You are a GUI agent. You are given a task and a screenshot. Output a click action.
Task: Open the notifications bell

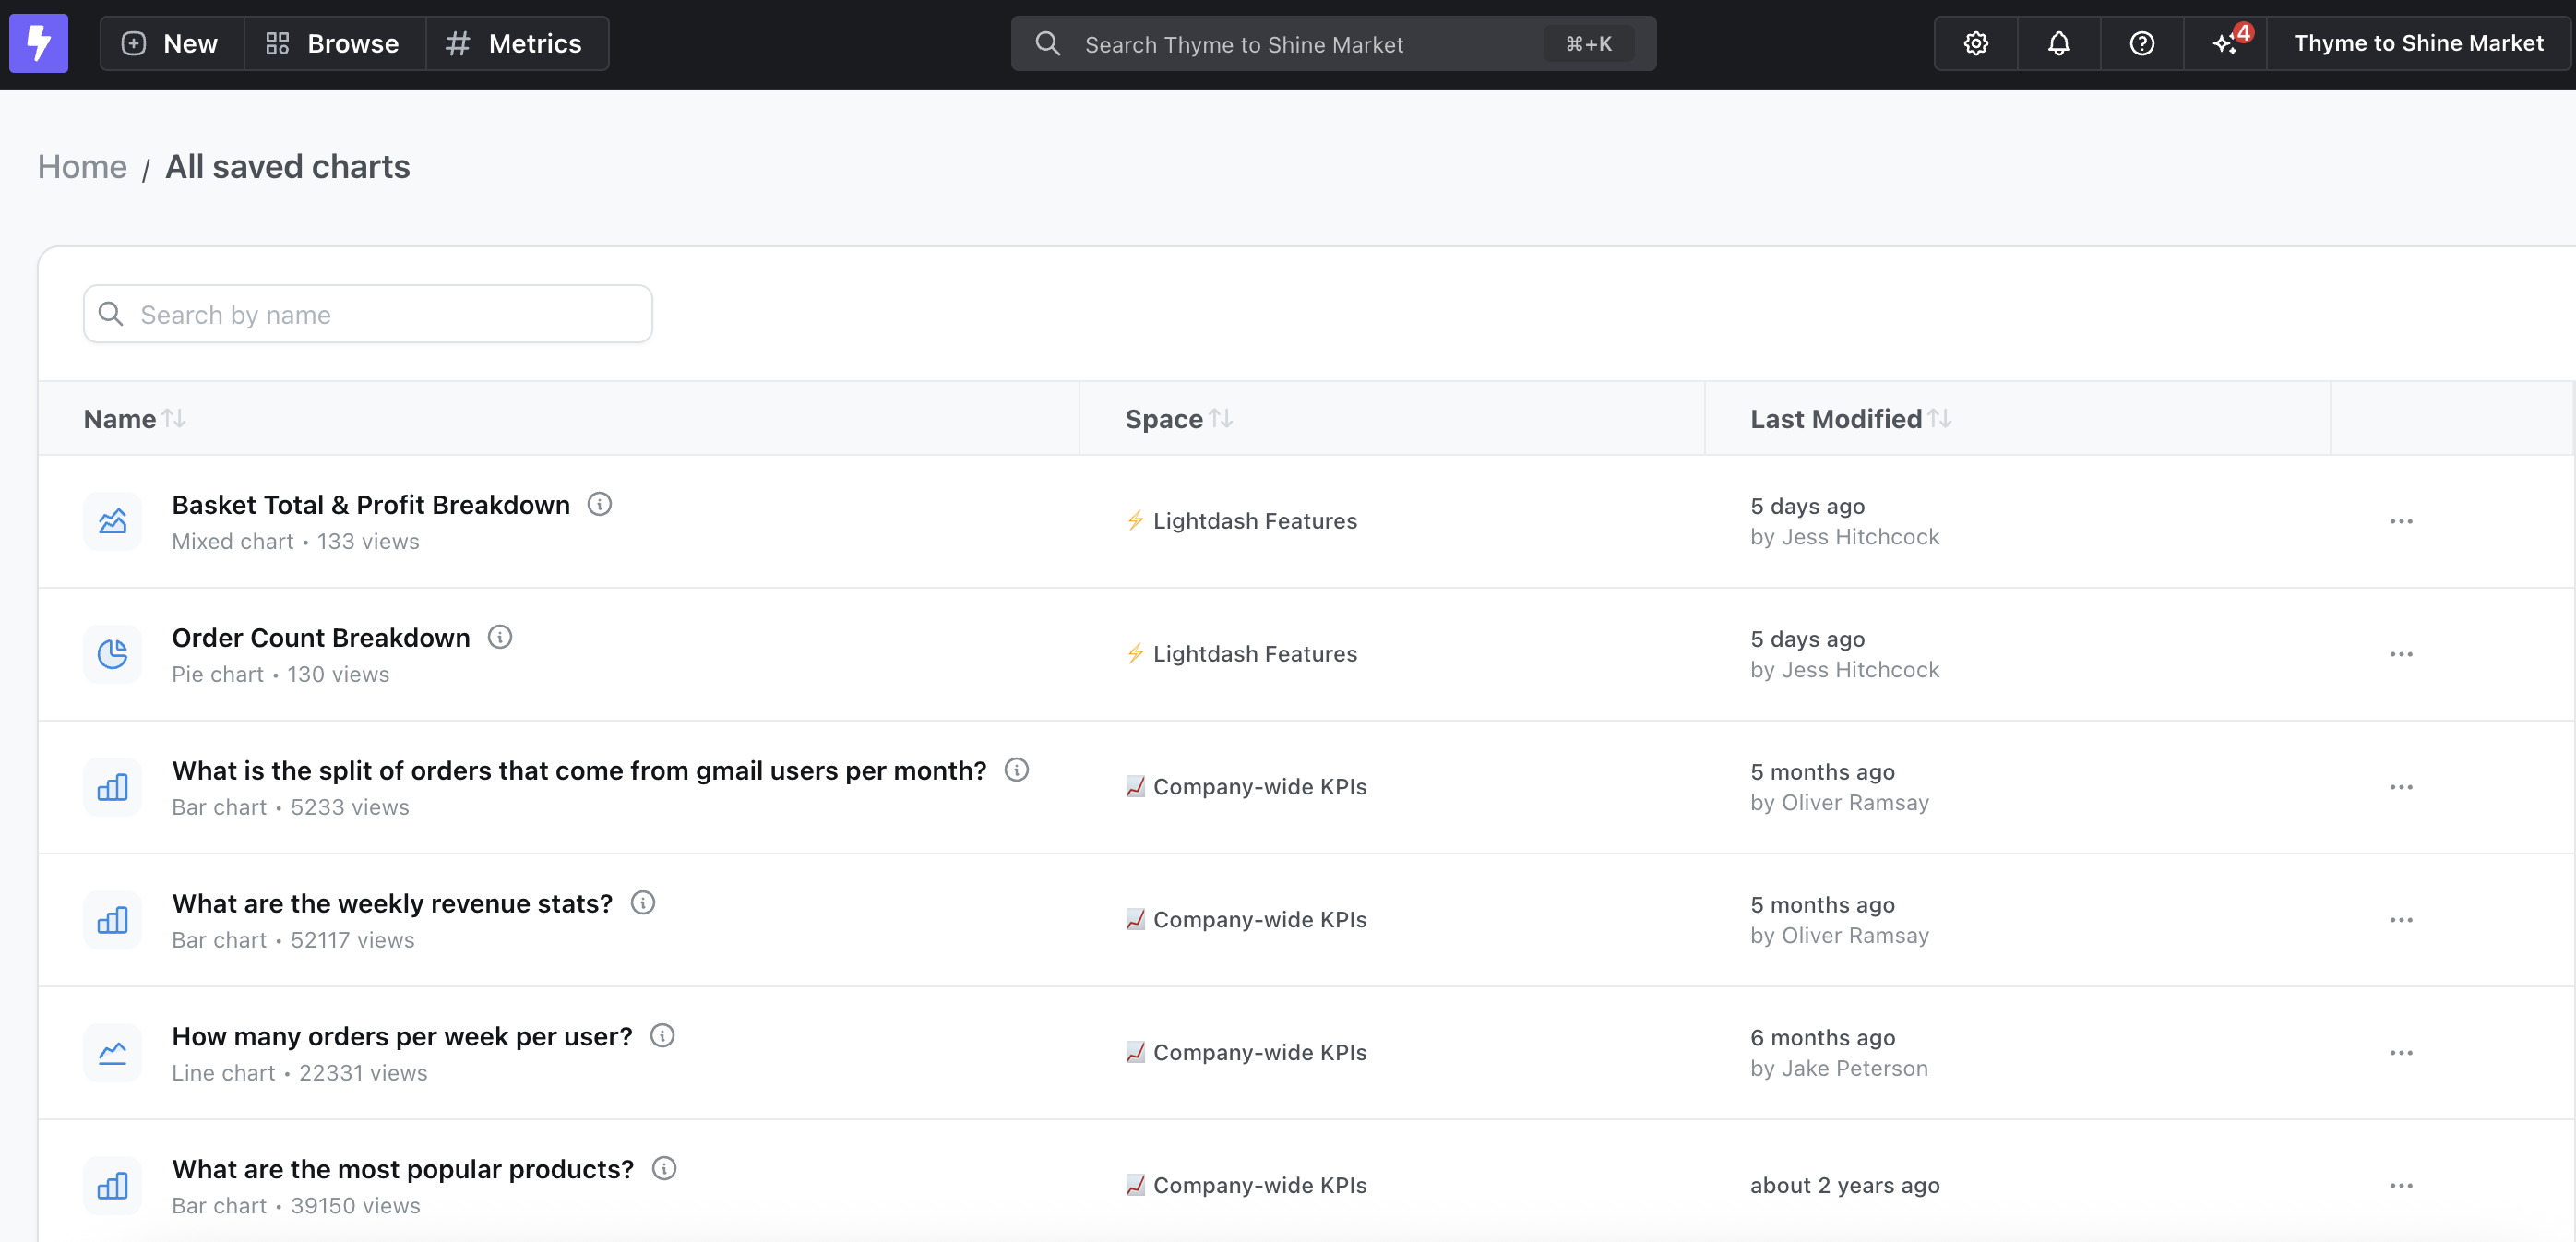click(x=2058, y=43)
